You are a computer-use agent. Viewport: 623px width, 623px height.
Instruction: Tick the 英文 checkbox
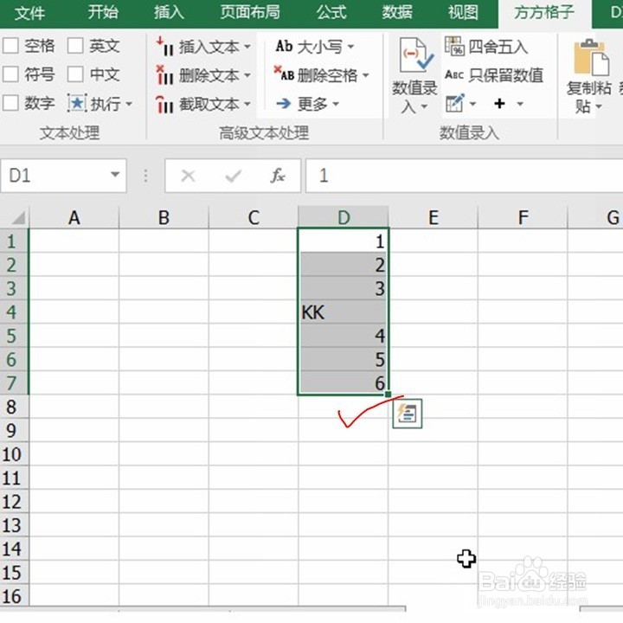click(x=75, y=46)
